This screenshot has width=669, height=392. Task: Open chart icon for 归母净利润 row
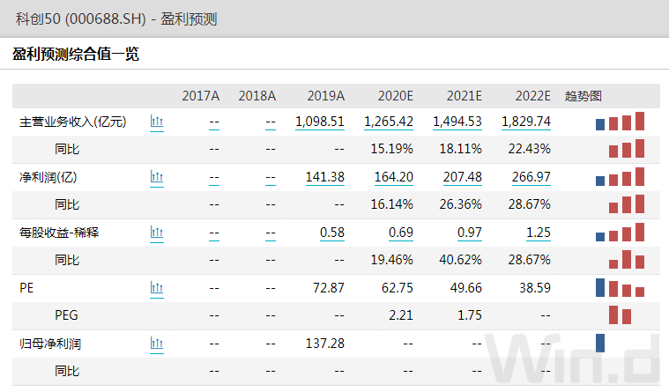pyautogui.click(x=157, y=344)
